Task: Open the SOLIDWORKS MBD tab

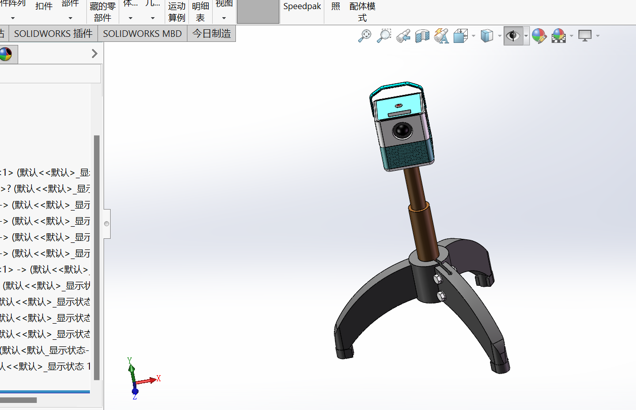Action: 142,34
